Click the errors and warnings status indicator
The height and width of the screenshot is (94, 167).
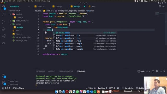(x=6, y=88)
